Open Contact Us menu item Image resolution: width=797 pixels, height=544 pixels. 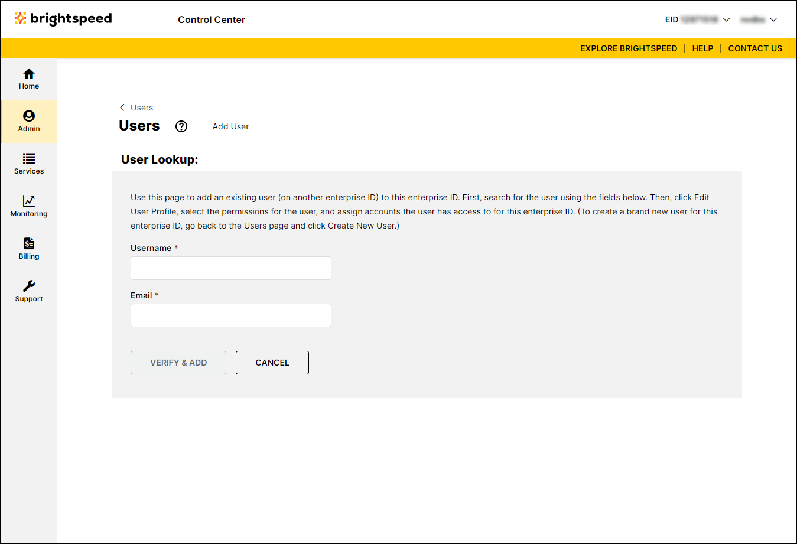tap(755, 48)
